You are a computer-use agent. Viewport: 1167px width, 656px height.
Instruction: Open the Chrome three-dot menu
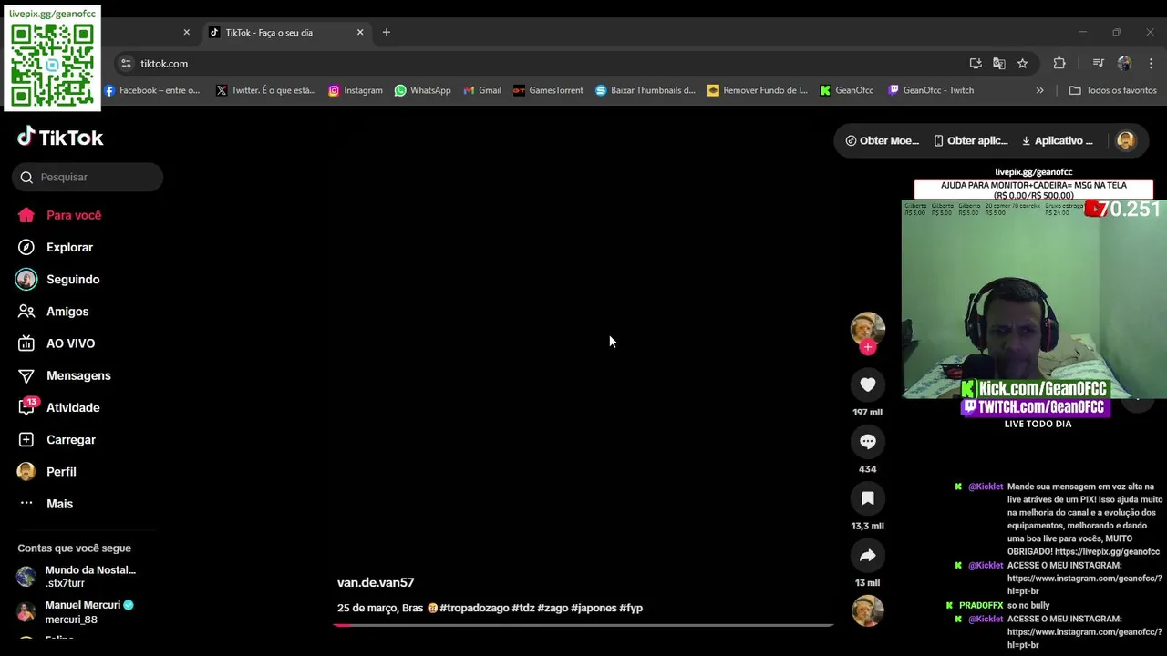click(x=1151, y=63)
